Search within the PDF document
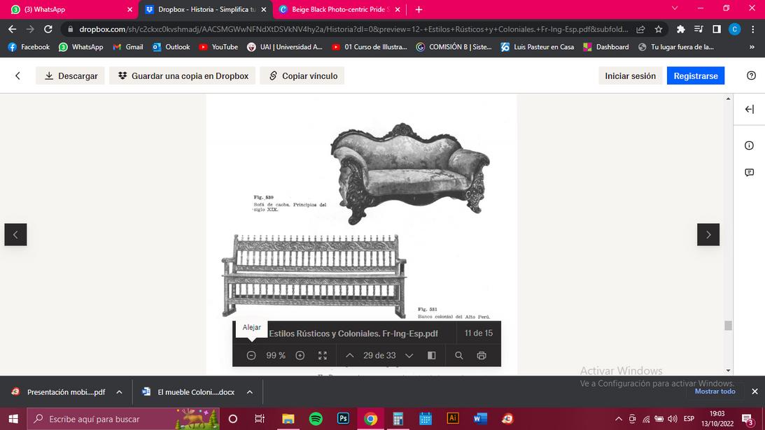Image resolution: width=765 pixels, height=430 pixels. (x=459, y=355)
